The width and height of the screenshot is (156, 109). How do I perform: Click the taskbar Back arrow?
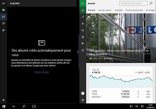pyautogui.click(x=14, y=106)
